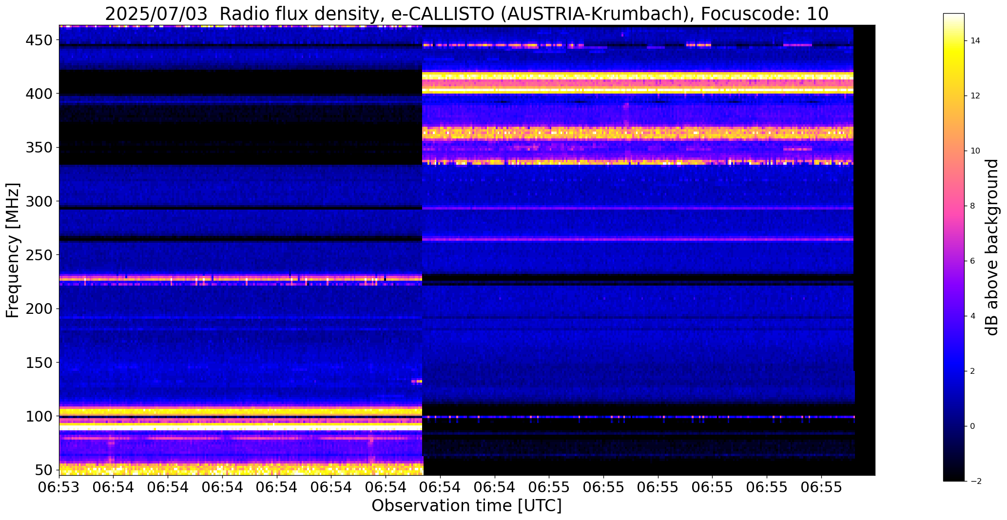The image size is (1007, 520).
Task: Click the colorbar tick labeled 0
Action: tap(973, 426)
